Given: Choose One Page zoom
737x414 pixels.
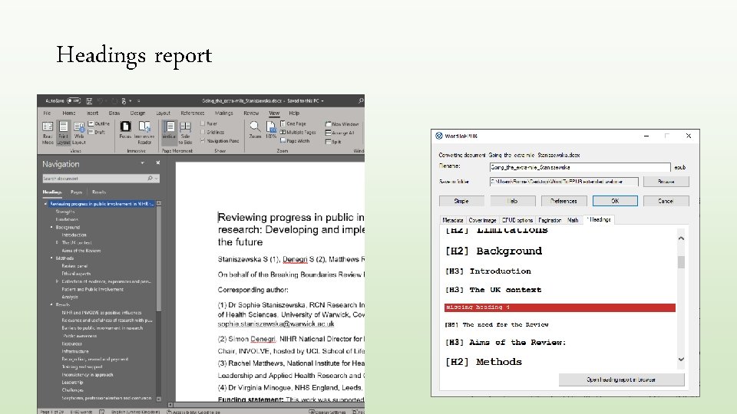Looking at the screenshot, I should pyautogui.click(x=293, y=124).
